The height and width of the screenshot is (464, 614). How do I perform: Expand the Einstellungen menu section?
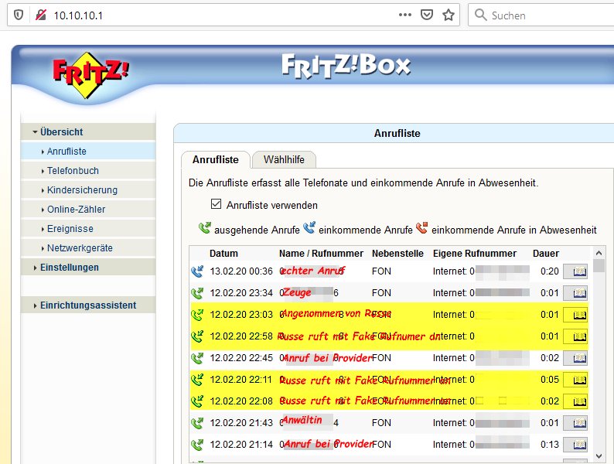[x=69, y=268]
